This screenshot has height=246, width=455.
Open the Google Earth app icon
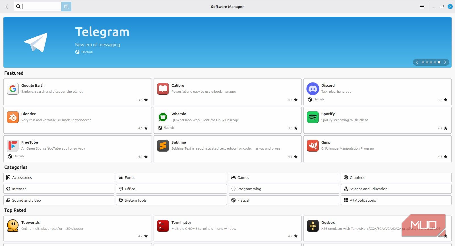(x=13, y=89)
